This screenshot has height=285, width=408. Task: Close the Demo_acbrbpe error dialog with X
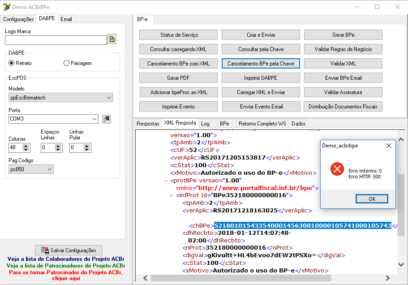click(x=389, y=146)
